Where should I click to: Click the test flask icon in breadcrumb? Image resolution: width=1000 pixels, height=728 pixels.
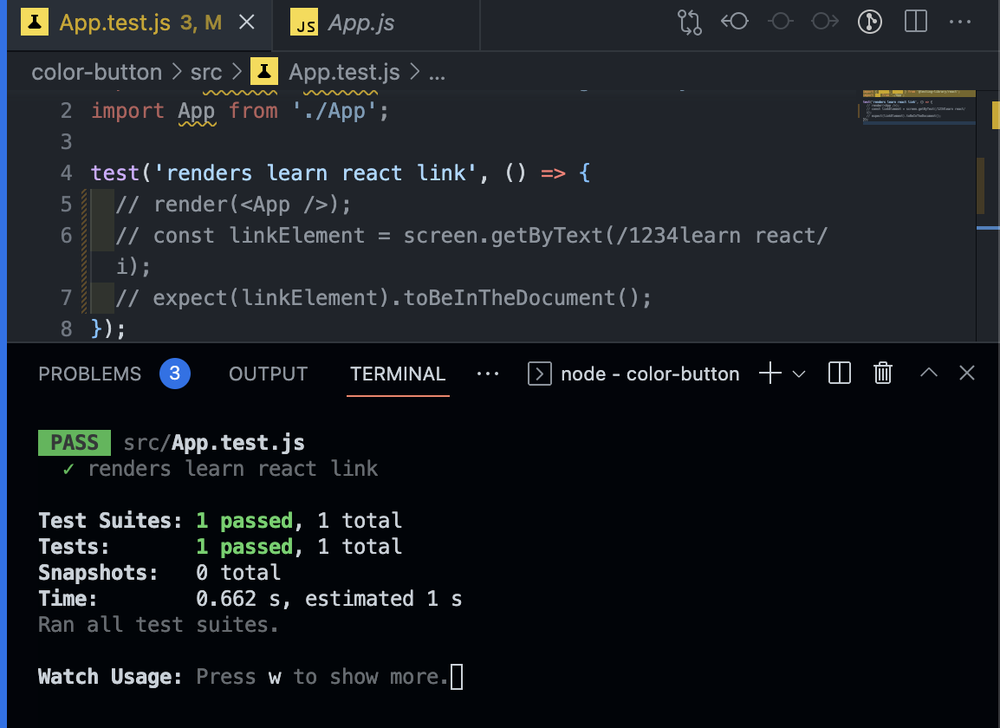(x=264, y=71)
